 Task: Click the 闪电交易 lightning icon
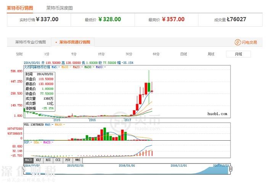[x=238, y=42]
